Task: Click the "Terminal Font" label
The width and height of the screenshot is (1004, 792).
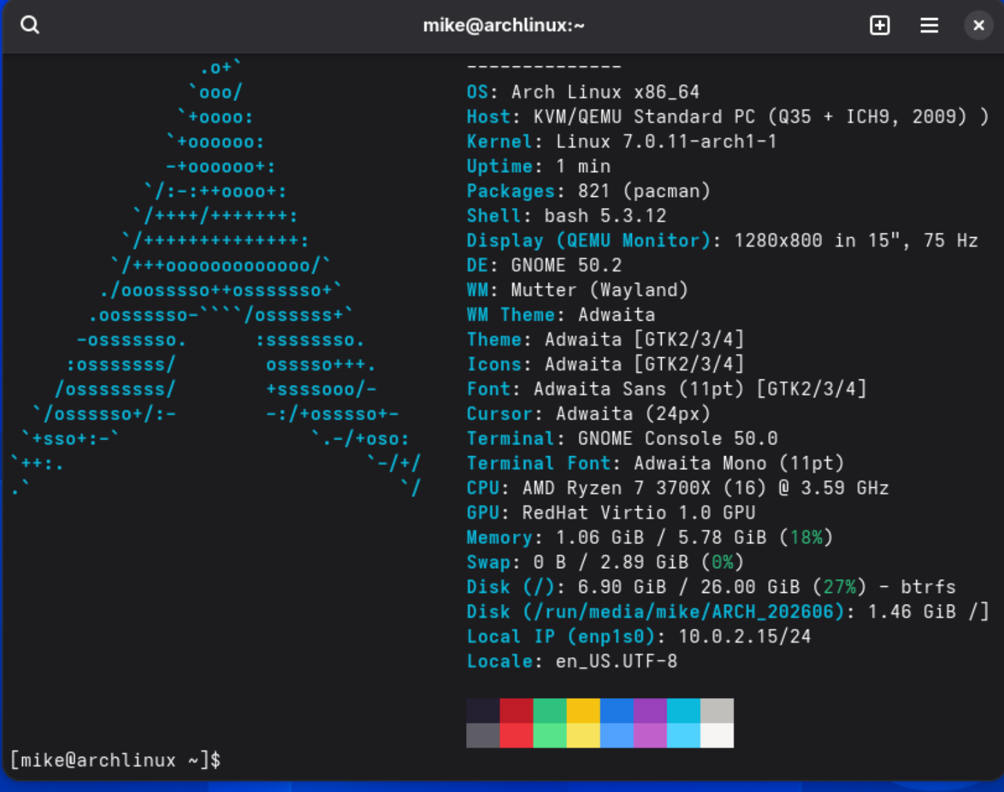Action: [539, 463]
